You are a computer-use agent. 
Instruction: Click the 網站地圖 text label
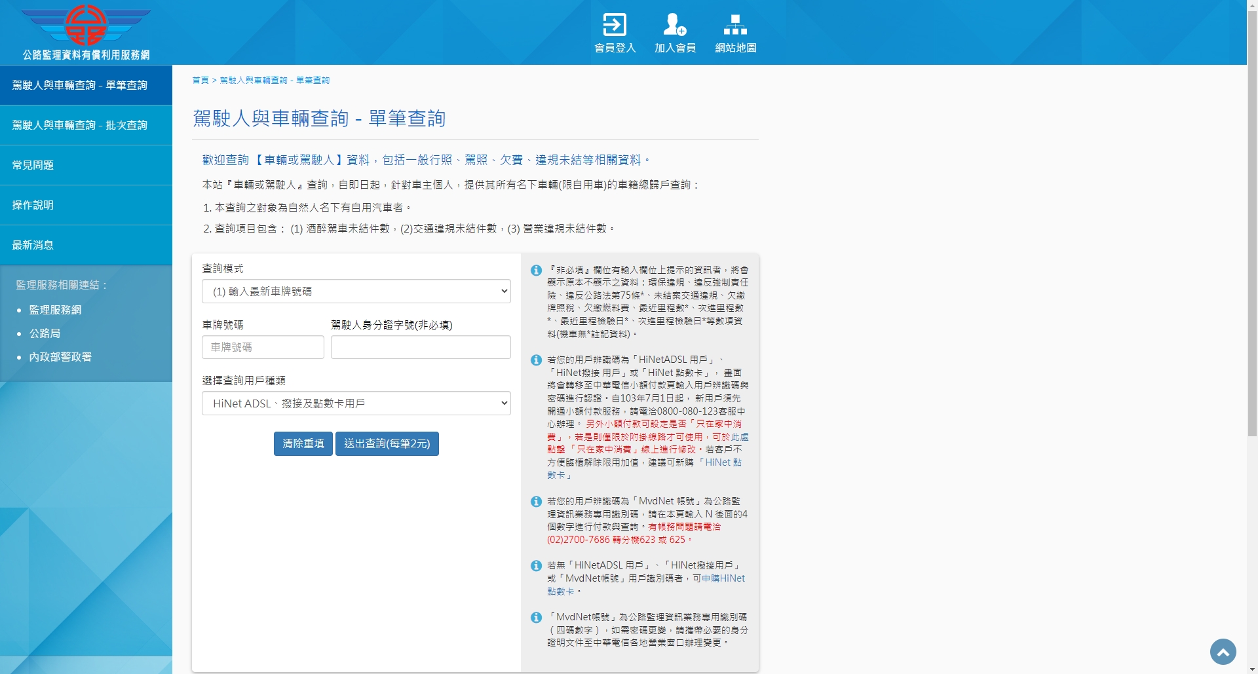[735, 48]
